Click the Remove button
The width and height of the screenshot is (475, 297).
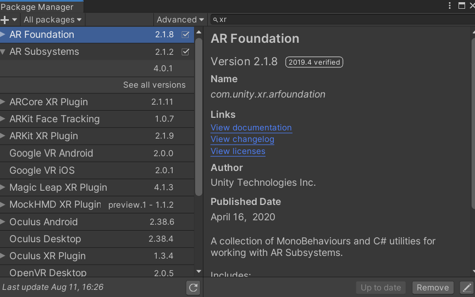coord(433,288)
